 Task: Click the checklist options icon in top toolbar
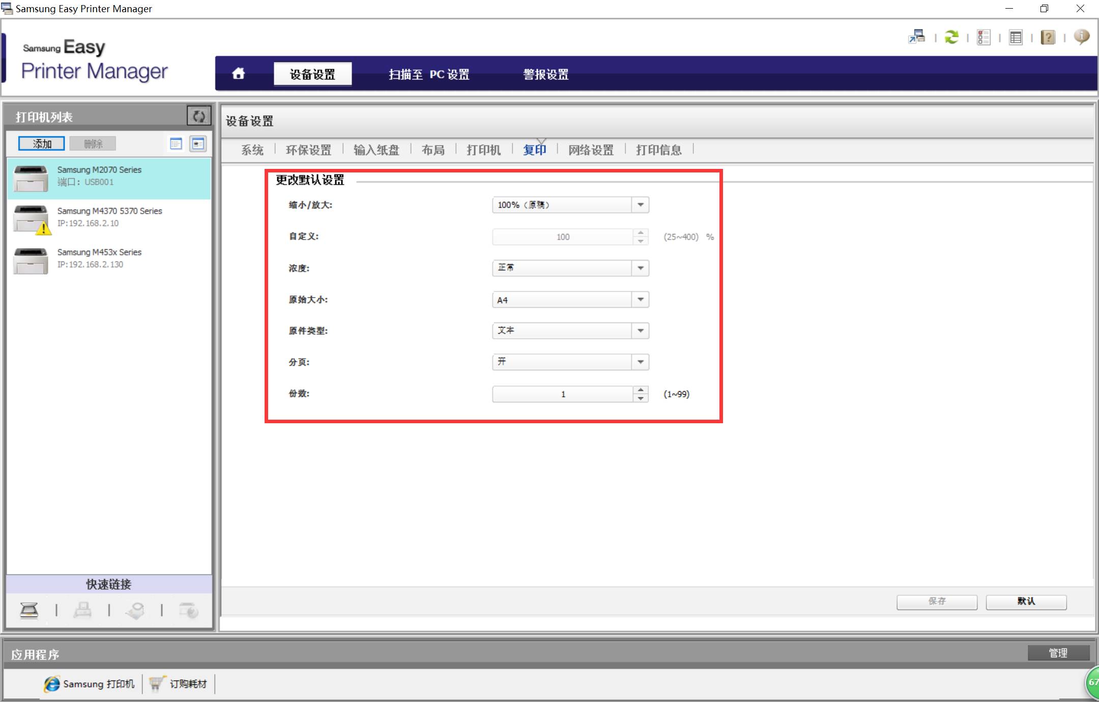point(984,37)
